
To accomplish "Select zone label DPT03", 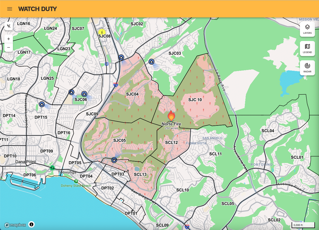I will [118, 174].
